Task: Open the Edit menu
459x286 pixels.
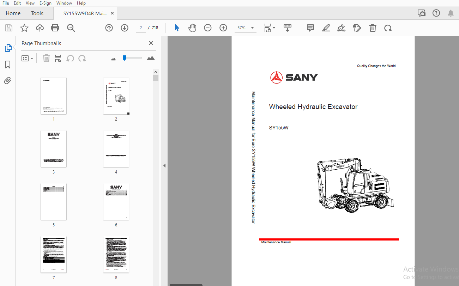Action: pyautogui.click(x=17, y=3)
